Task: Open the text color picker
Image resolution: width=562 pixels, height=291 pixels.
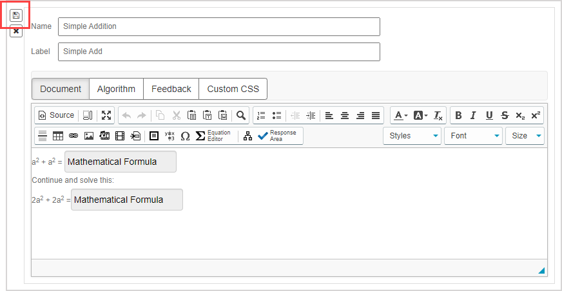Action: pyautogui.click(x=400, y=115)
